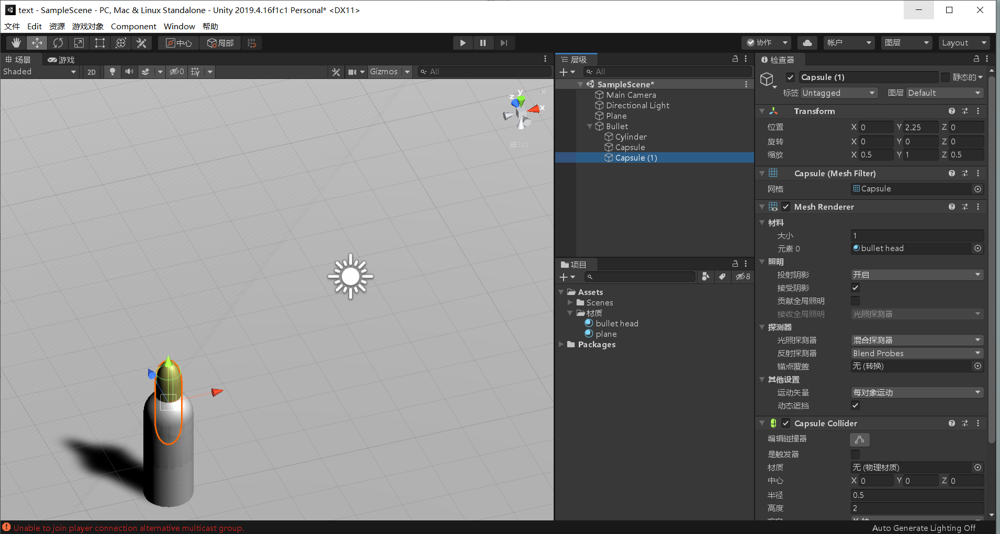Select the bullet head material asset
Screen dimensions: 1000x534
(x=617, y=323)
